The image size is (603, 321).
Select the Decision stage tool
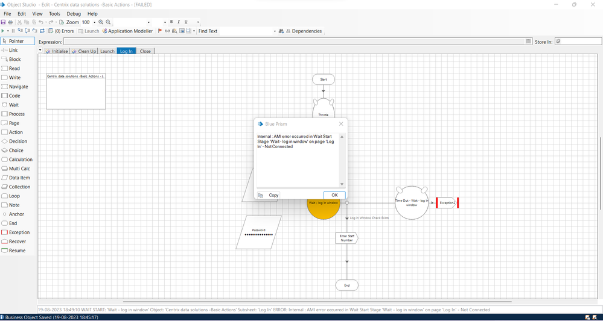coord(18,142)
